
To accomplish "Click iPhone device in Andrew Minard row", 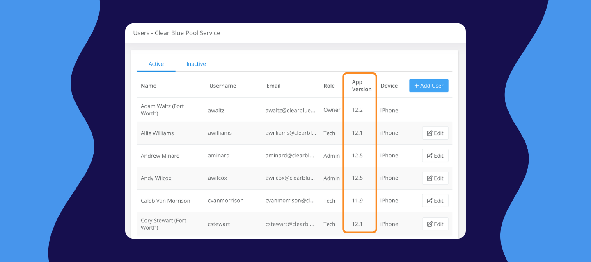I will click(389, 156).
